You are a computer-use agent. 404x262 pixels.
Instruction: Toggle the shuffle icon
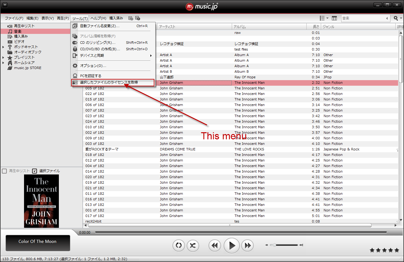(x=193, y=245)
